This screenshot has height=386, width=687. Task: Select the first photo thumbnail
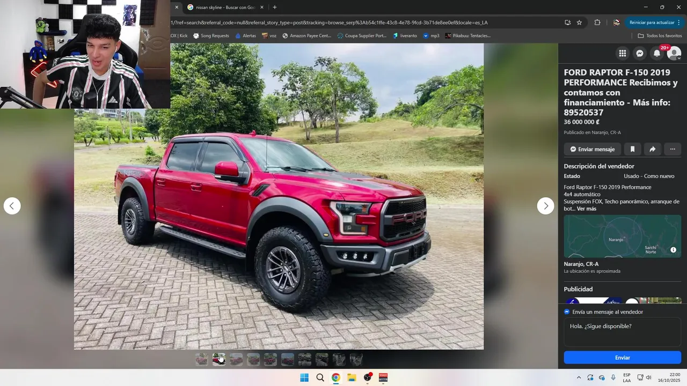click(x=202, y=359)
